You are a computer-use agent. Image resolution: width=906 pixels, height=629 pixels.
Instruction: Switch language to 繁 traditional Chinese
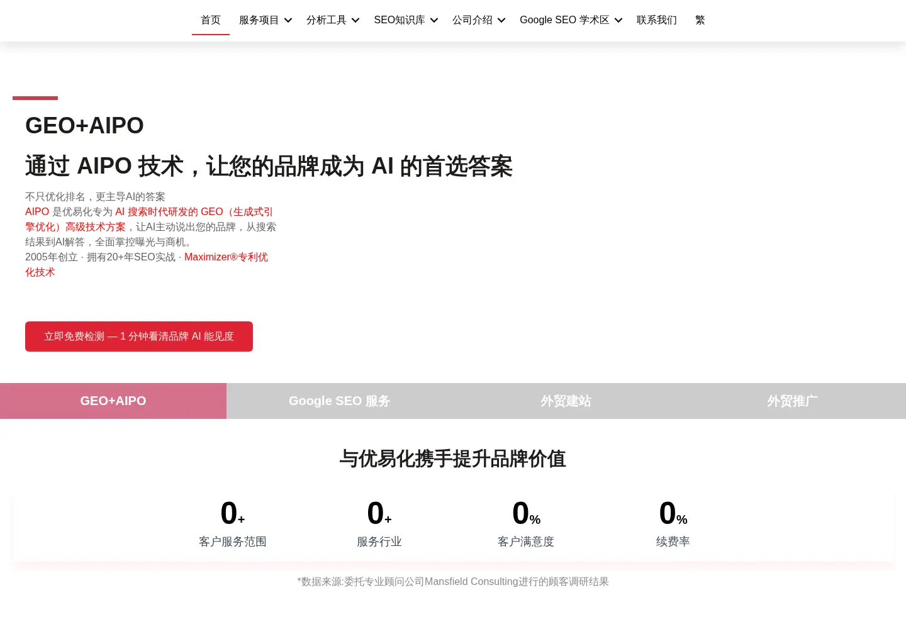[700, 20]
